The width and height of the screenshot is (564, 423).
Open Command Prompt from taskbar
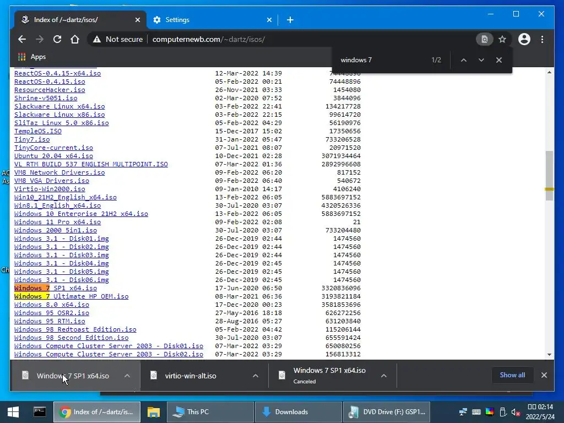point(40,412)
